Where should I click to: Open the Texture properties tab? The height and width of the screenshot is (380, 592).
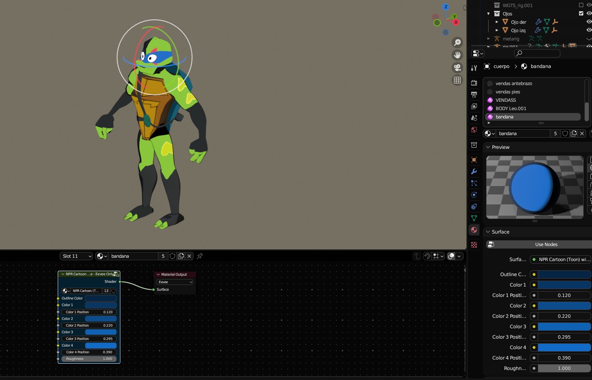coord(474,245)
